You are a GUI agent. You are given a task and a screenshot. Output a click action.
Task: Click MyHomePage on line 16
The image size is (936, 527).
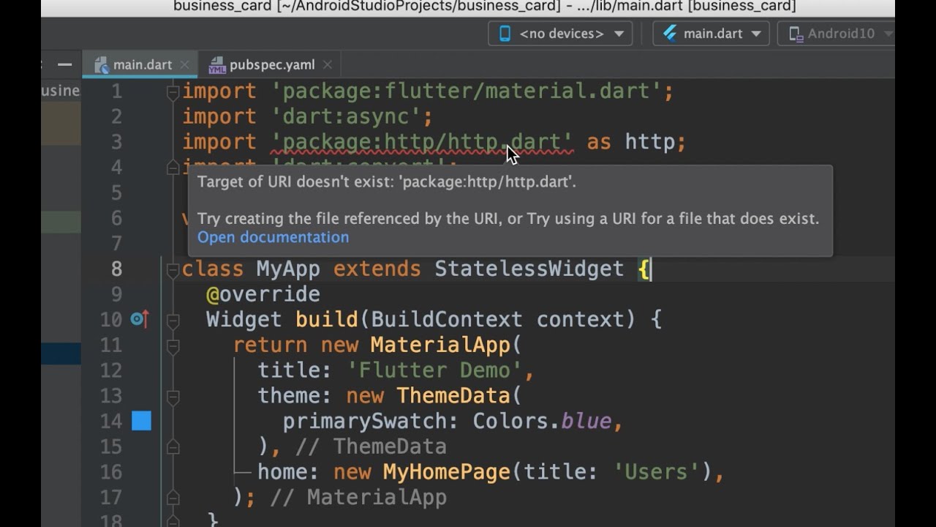tap(446, 471)
